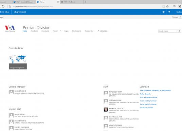Click the address bar lock icon
Viewport: 182px width, 131px height.
pyautogui.click(x=10, y=6)
